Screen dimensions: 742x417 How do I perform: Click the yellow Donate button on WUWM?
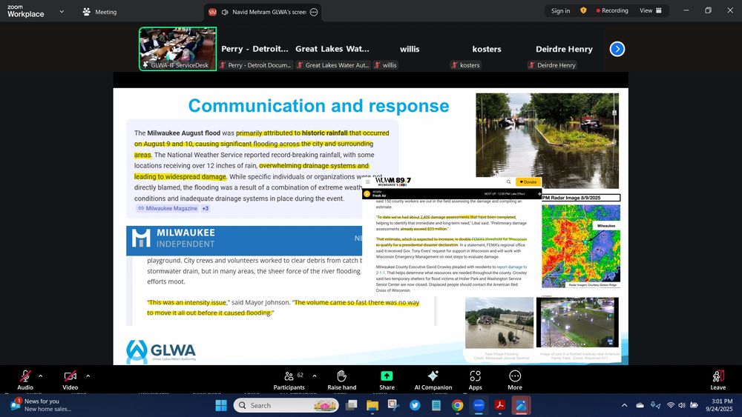tap(528, 181)
